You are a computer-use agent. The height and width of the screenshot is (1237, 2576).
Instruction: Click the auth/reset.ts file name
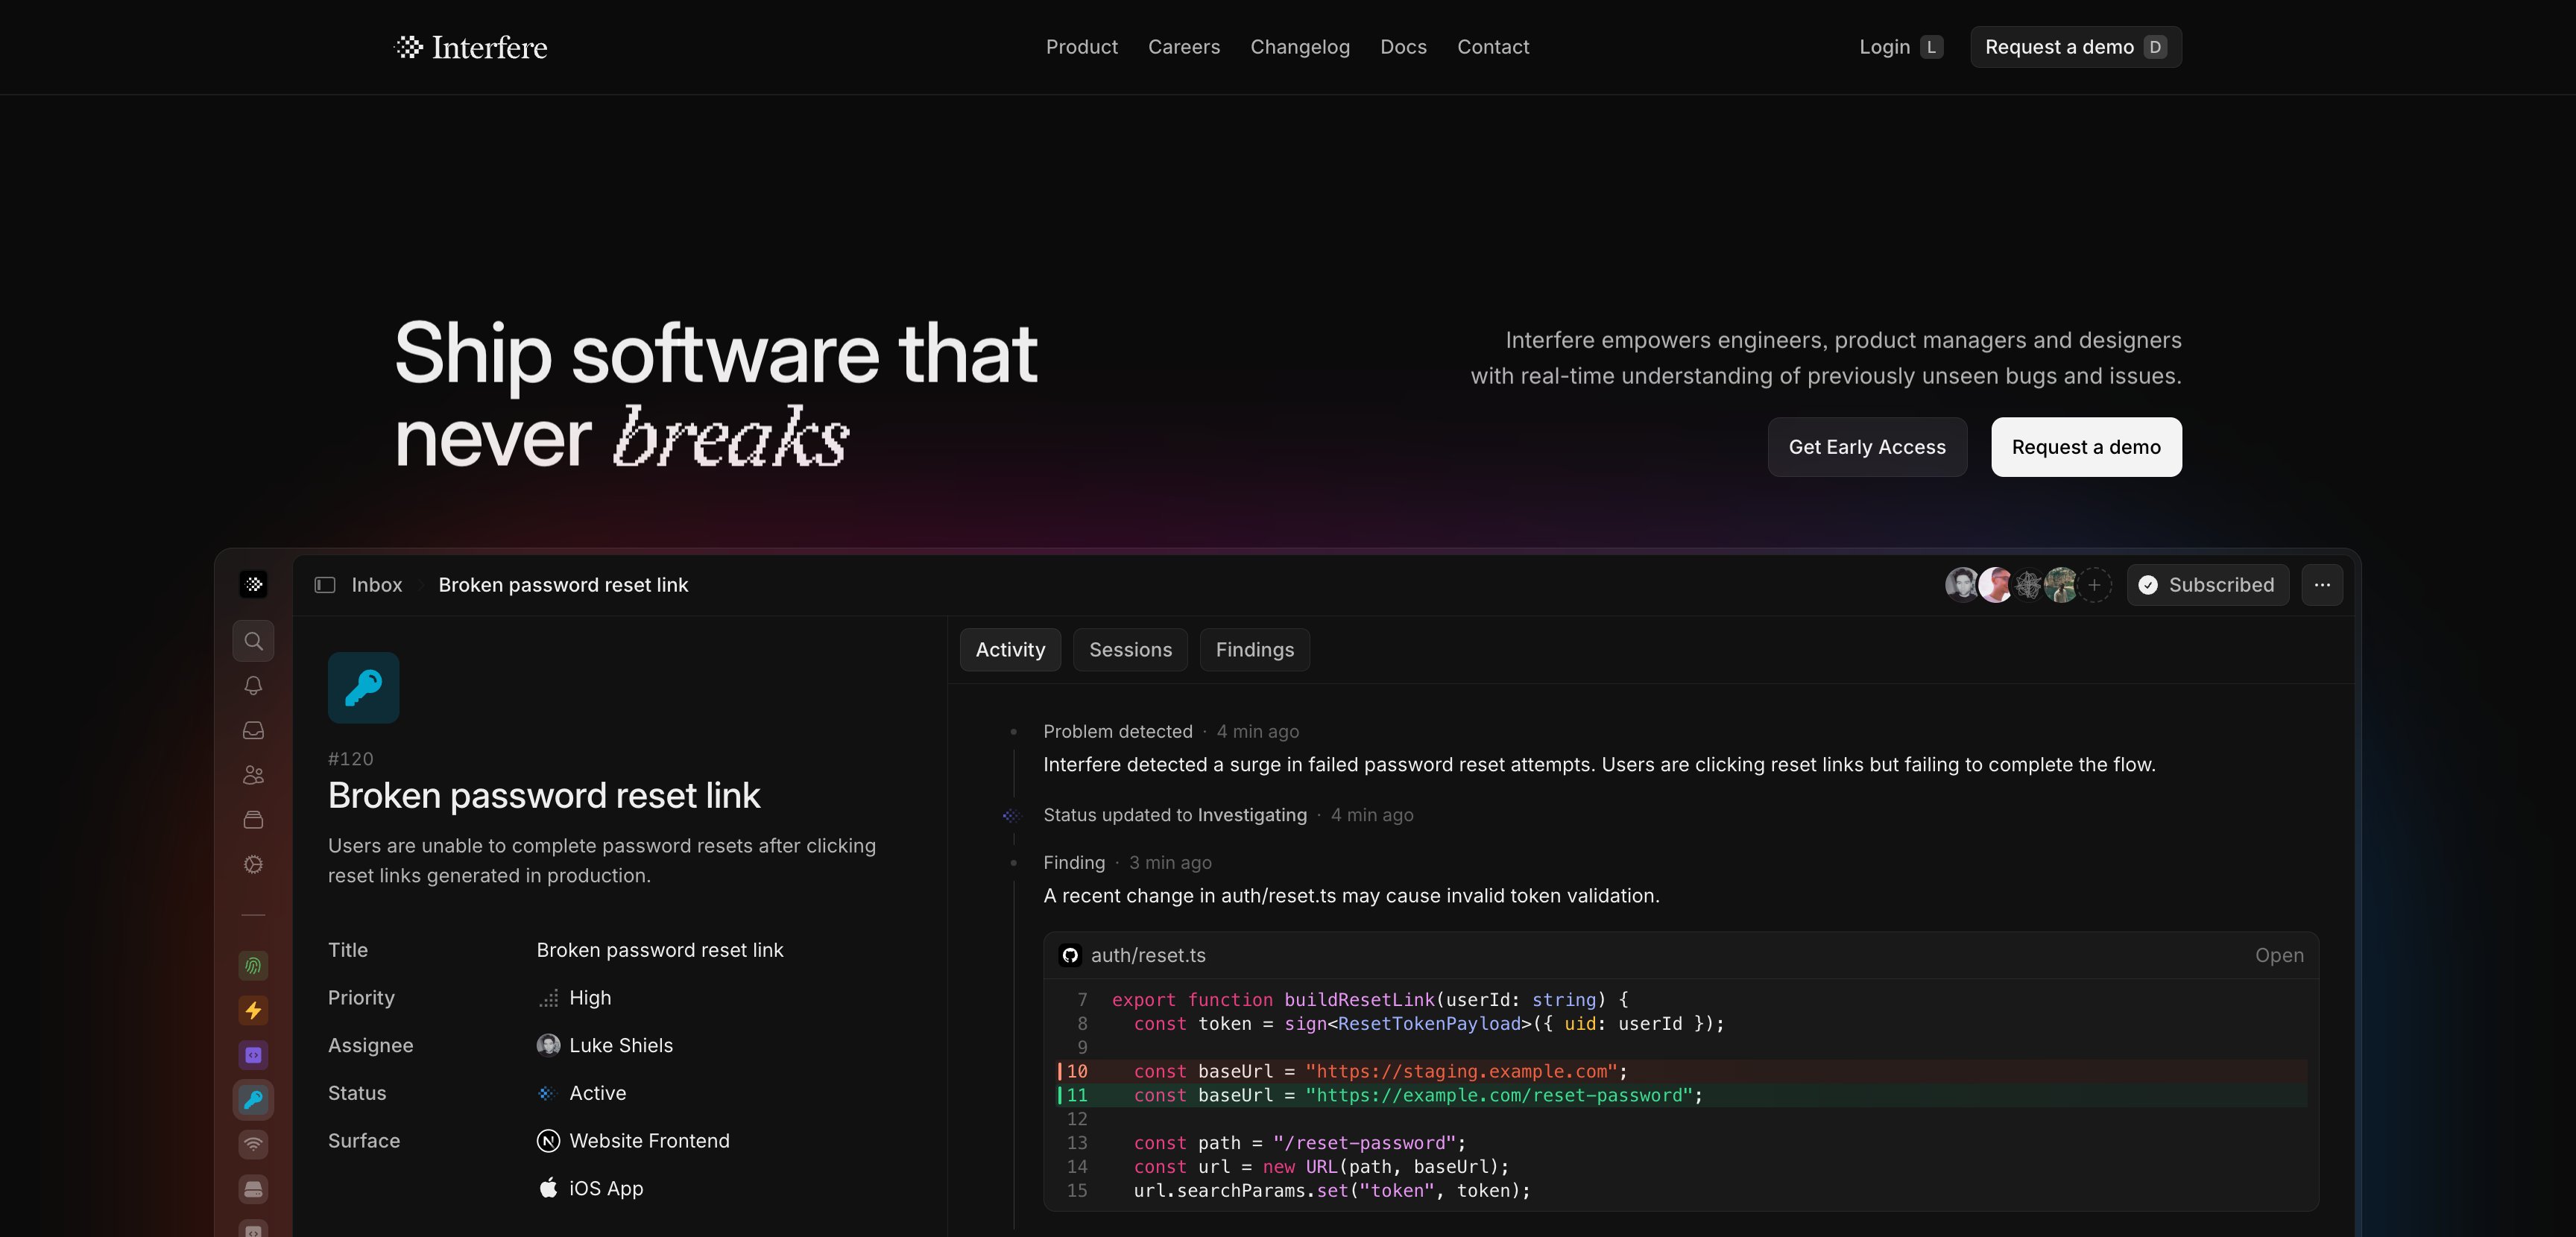pyautogui.click(x=1148, y=956)
